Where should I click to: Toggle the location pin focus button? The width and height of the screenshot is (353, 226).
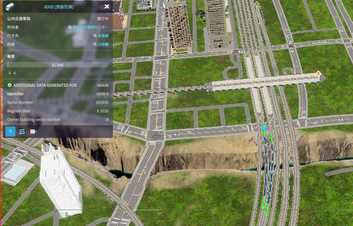tap(11, 131)
